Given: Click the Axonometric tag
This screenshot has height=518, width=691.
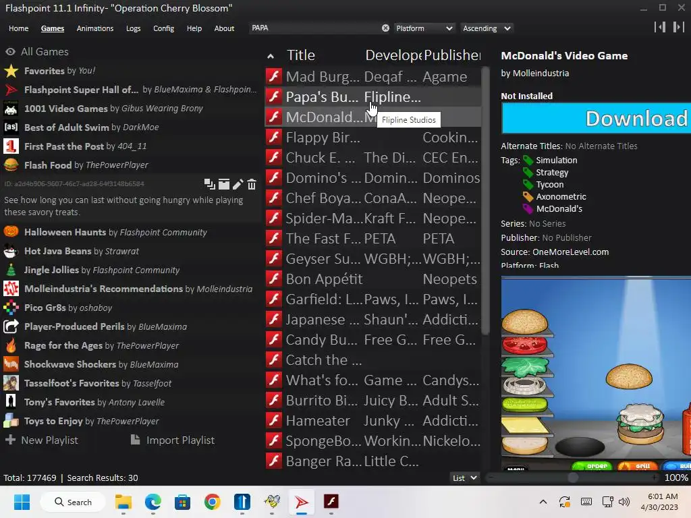Looking at the screenshot, I should (x=561, y=197).
